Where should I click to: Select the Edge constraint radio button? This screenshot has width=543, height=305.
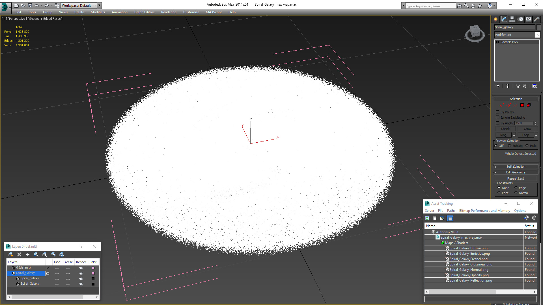(x=516, y=188)
